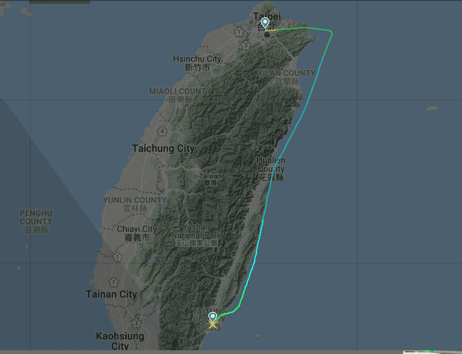Click the arrival pin marker at Taitung
The height and width of the screenshot is (354, 462).
coord(213,318)
